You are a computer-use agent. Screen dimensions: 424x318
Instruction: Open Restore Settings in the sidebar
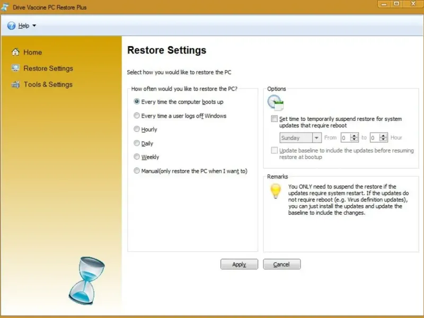click(48, 68)
